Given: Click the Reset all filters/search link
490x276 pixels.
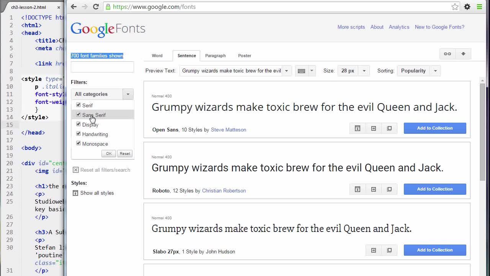Looking at the screenshot, I should coord(105,170).
